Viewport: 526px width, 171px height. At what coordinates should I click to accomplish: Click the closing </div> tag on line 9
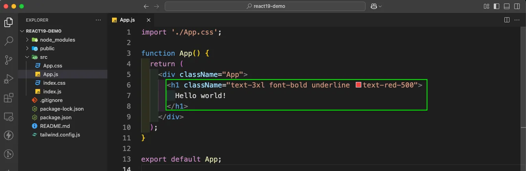(x=171, y=117)
